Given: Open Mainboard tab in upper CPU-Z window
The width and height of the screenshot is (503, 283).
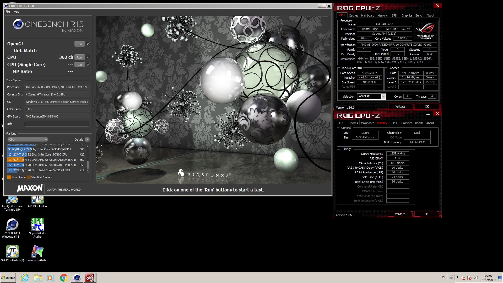Looking at the screenshot, I should (x=368, y=15).
